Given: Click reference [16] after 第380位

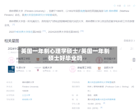Looking at the screenshot, I should [x=82, y=31].
